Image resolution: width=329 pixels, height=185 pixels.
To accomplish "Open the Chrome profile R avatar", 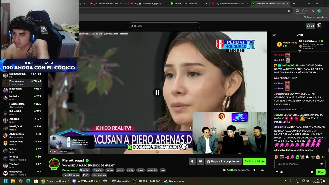I will pos(319,11).
